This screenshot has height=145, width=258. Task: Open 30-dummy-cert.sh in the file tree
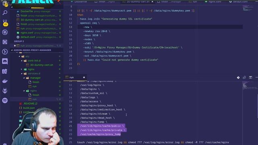(x=42, y=65)
